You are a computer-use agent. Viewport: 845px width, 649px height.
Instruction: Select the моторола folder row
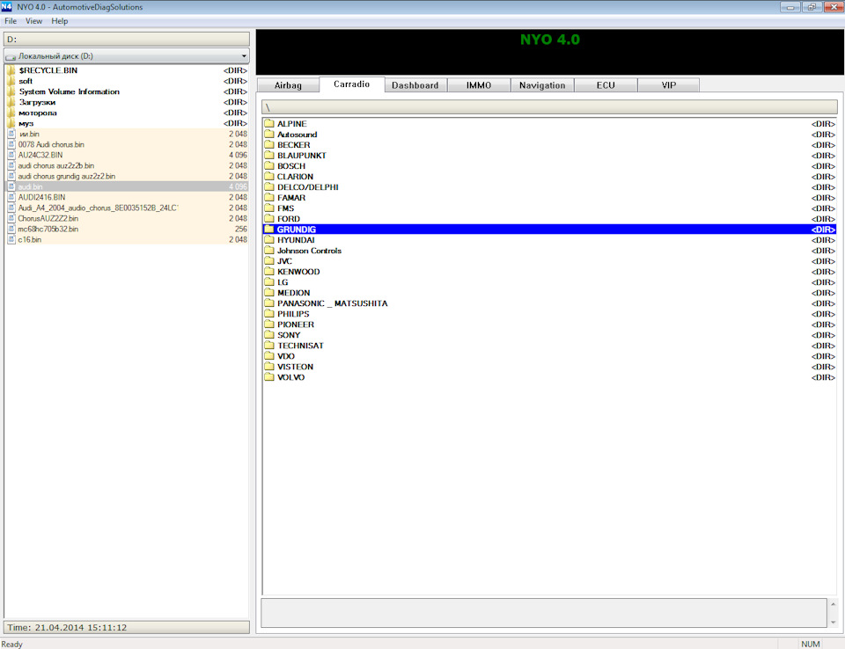(127, 113)
